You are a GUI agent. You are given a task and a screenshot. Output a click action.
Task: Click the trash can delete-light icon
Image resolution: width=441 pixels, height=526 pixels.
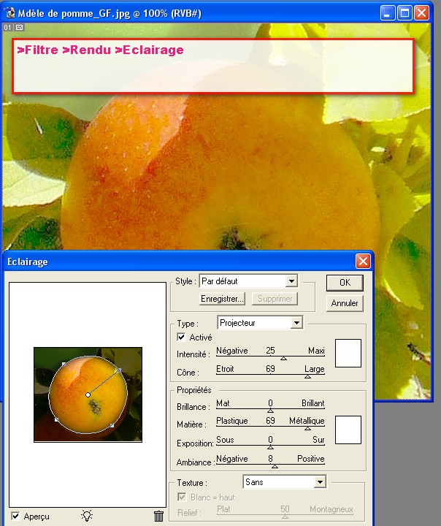(x=158, y=516)
